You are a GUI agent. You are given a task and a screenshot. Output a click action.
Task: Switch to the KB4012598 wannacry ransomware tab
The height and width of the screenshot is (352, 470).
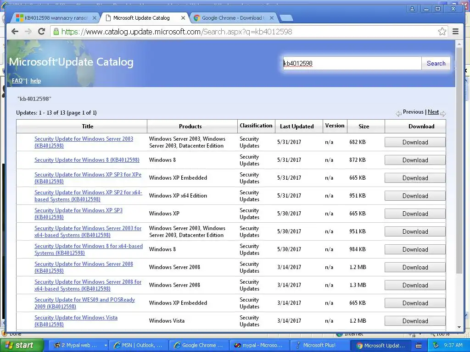56,18
